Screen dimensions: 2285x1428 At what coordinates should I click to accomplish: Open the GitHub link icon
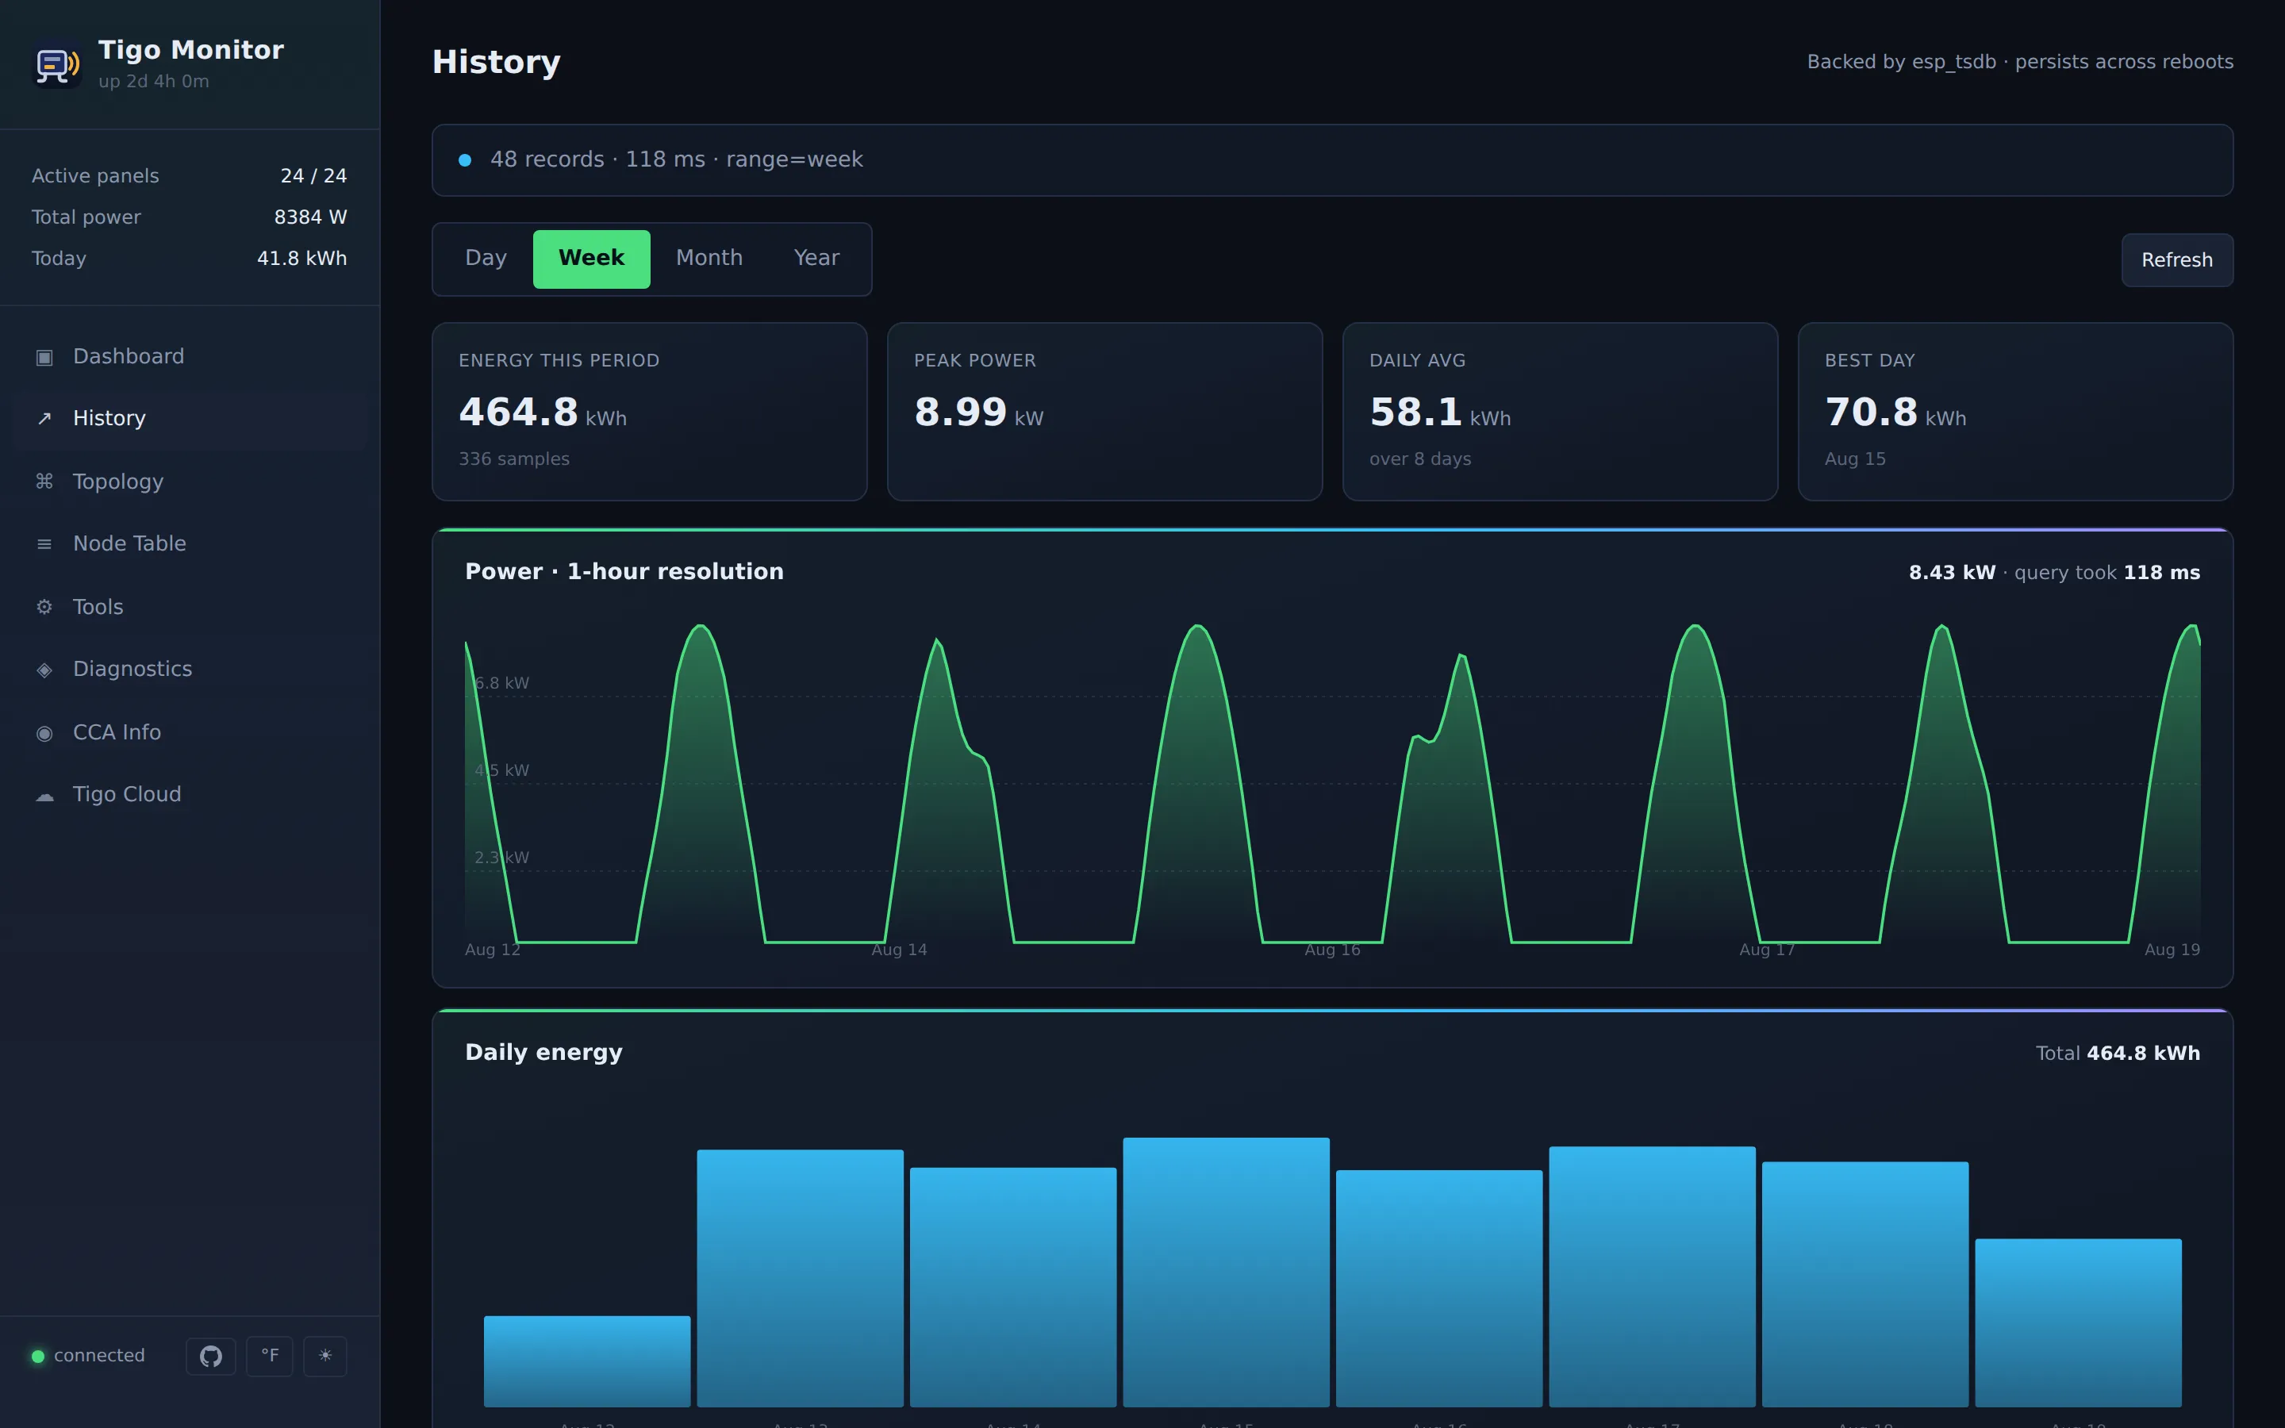(x=210, y=1357)
